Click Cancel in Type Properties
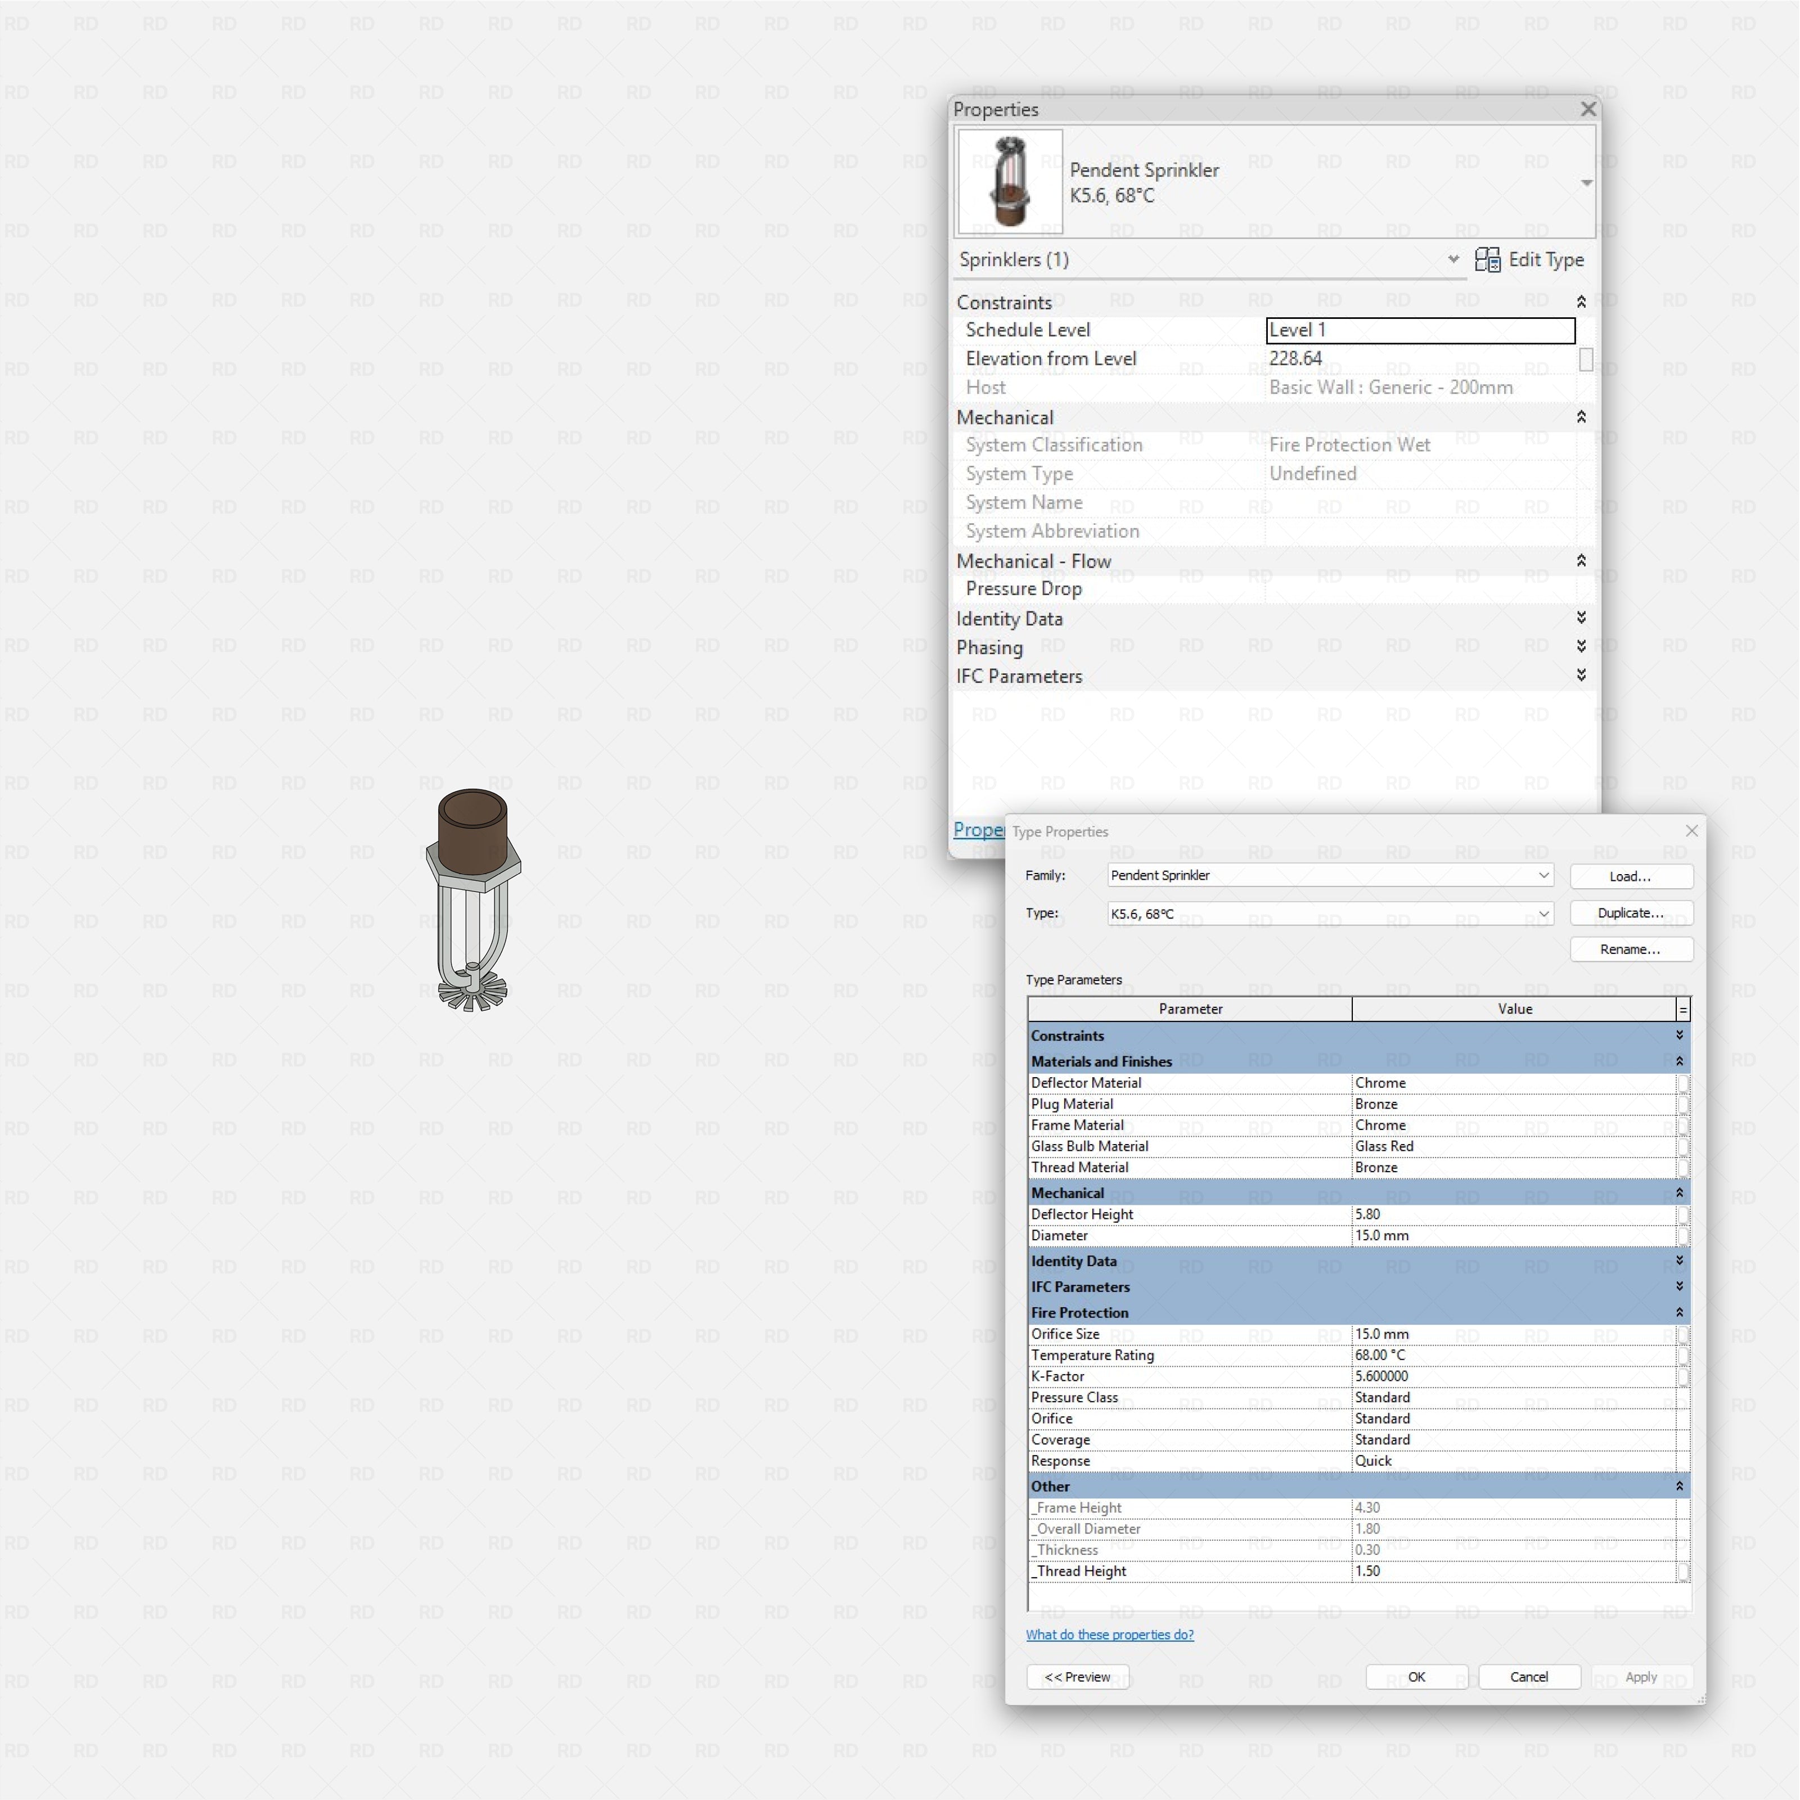 coord(1529,1677)
